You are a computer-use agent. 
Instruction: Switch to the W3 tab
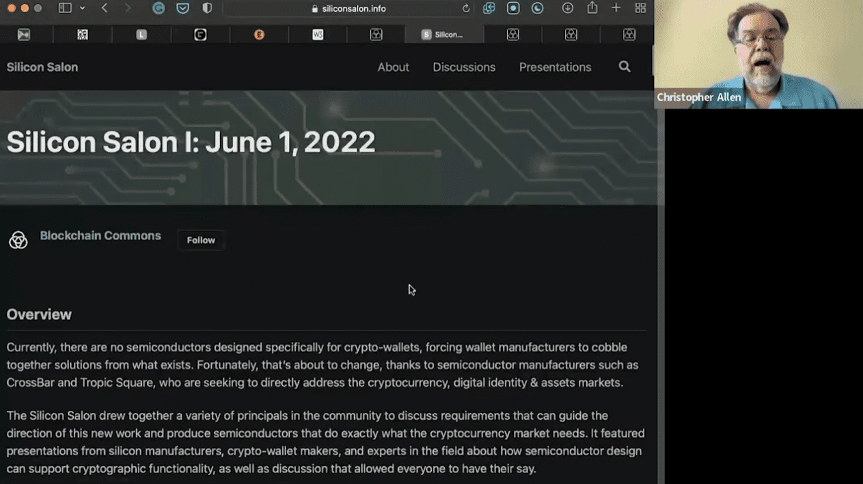pyautogui.click(x=318, y=34)
